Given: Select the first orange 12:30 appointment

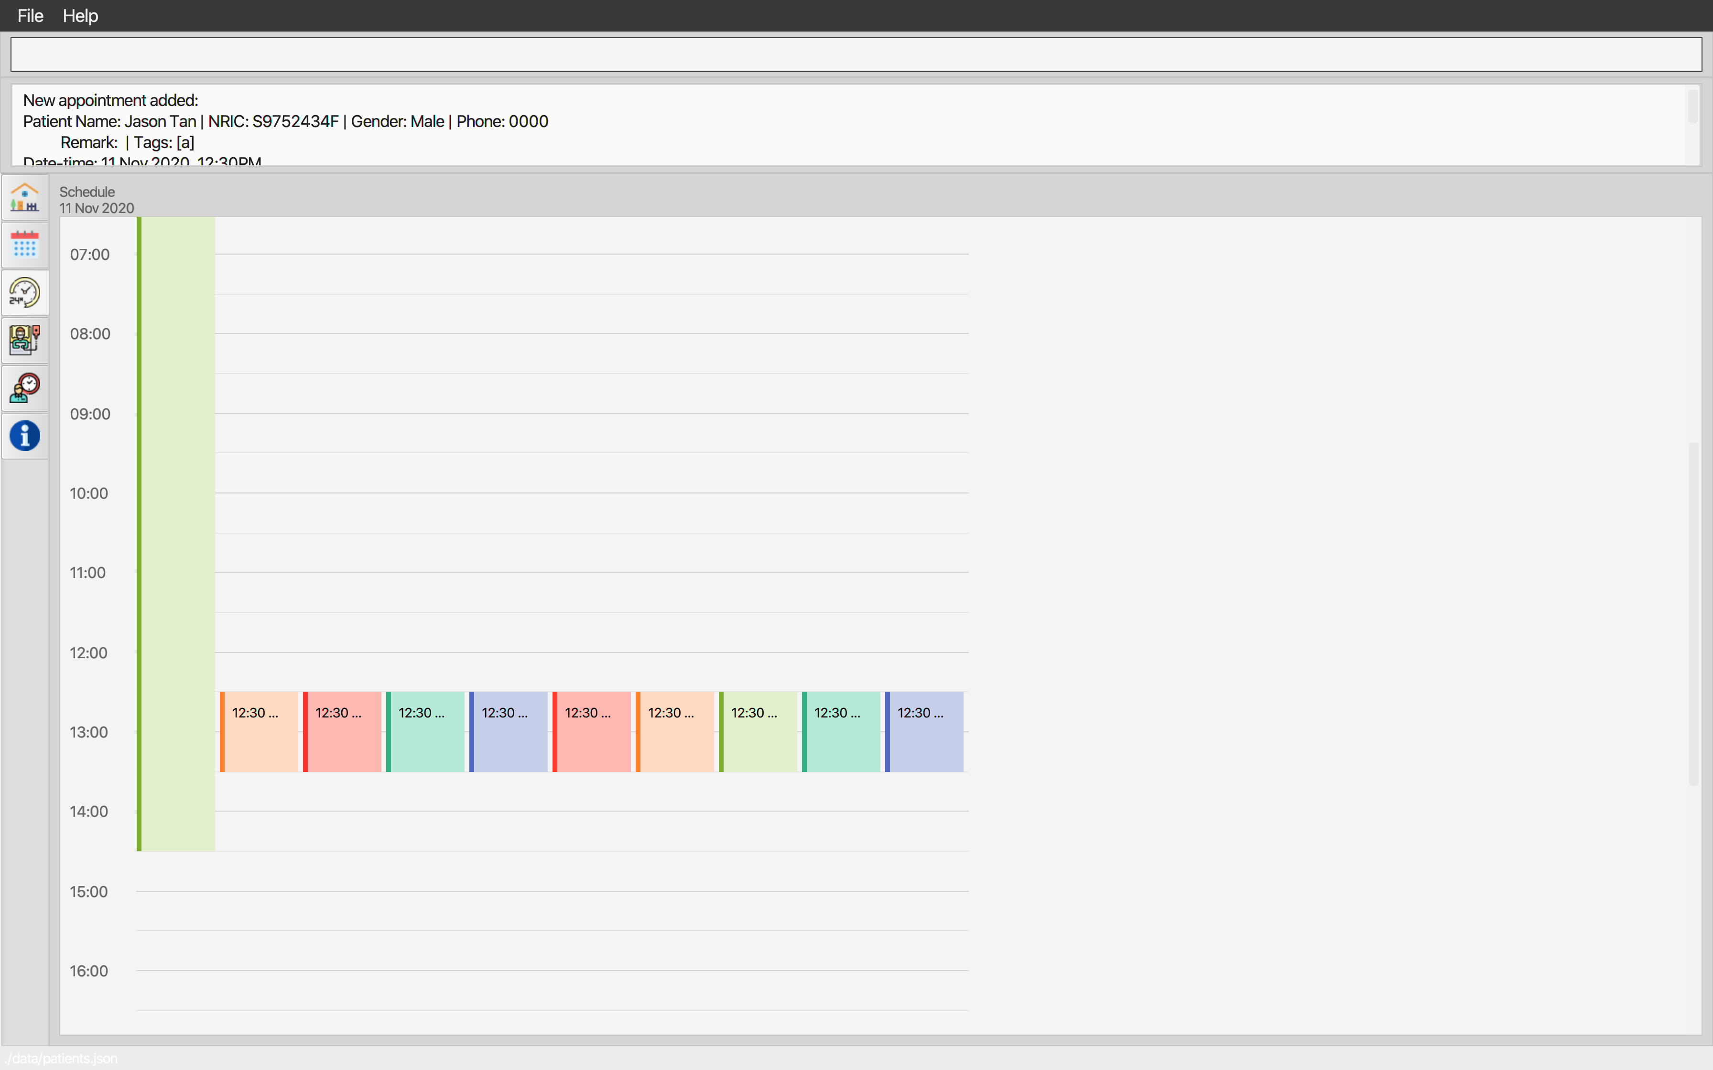Looking at the screenshot, I should pos(259,731).
